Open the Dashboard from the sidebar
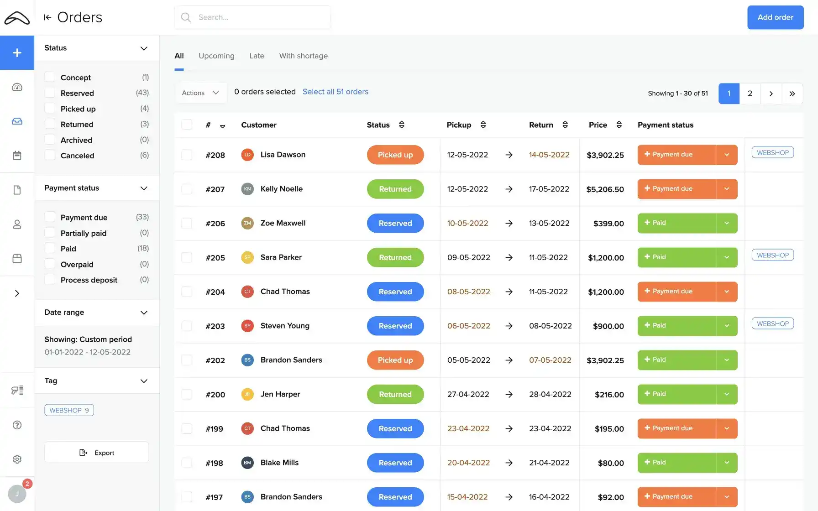 [x=17, y=87]
